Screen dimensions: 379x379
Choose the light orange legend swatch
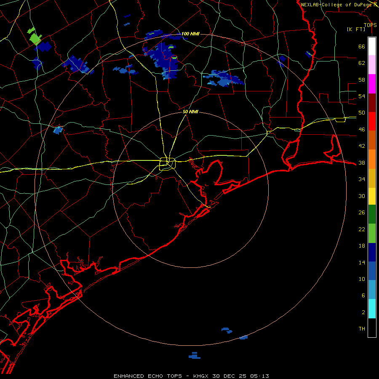[372, 159]
